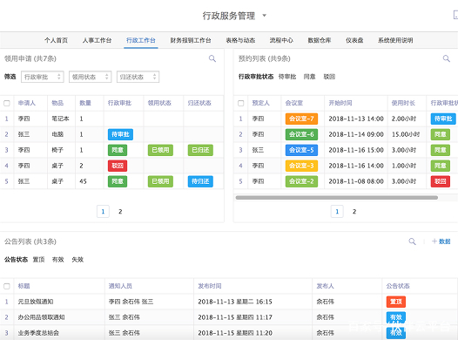458x340 pixels.
Task: Tick the select-all checkbox in 预约列表 table
Action: [x=241, y=103]
